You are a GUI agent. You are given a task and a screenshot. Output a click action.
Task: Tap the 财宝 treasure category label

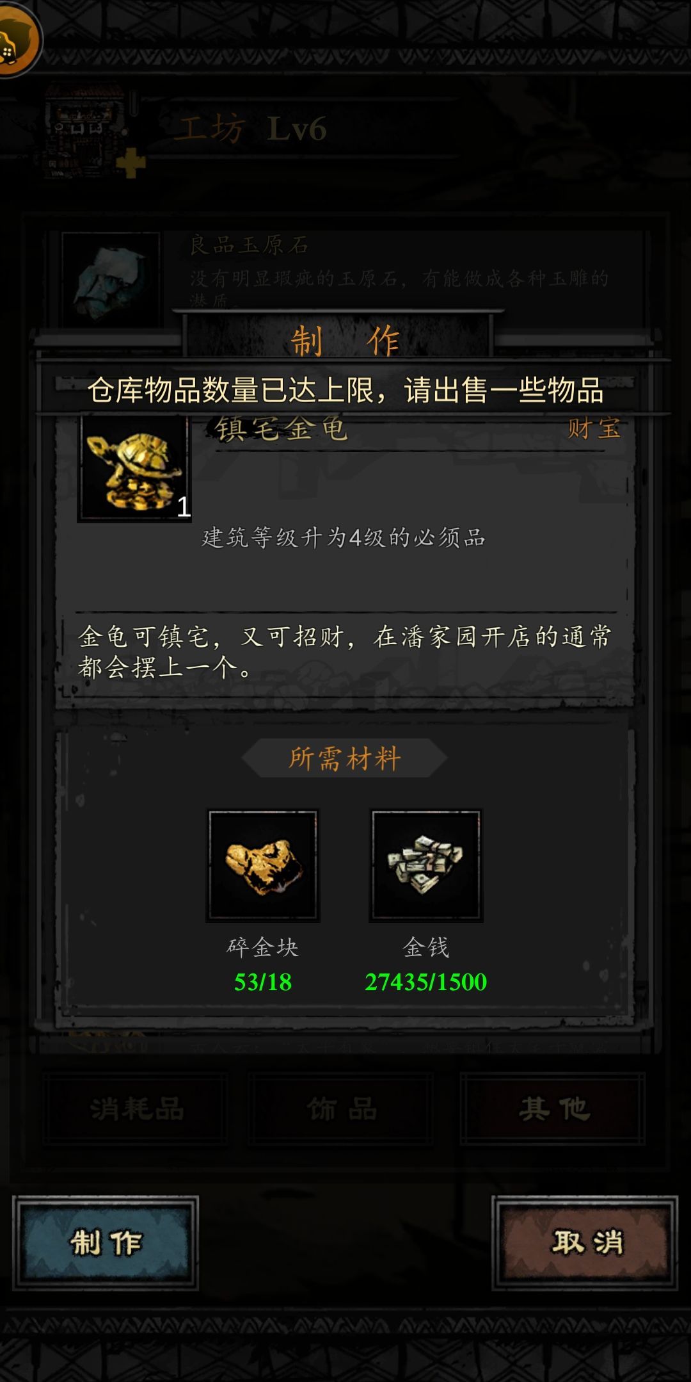pos(594,428)
